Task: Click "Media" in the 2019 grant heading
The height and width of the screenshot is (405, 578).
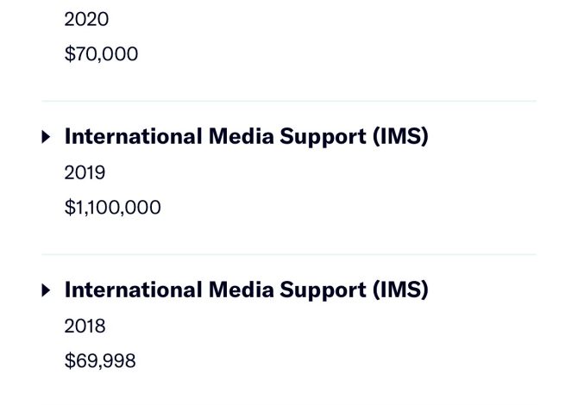Action: coord(241,136)
